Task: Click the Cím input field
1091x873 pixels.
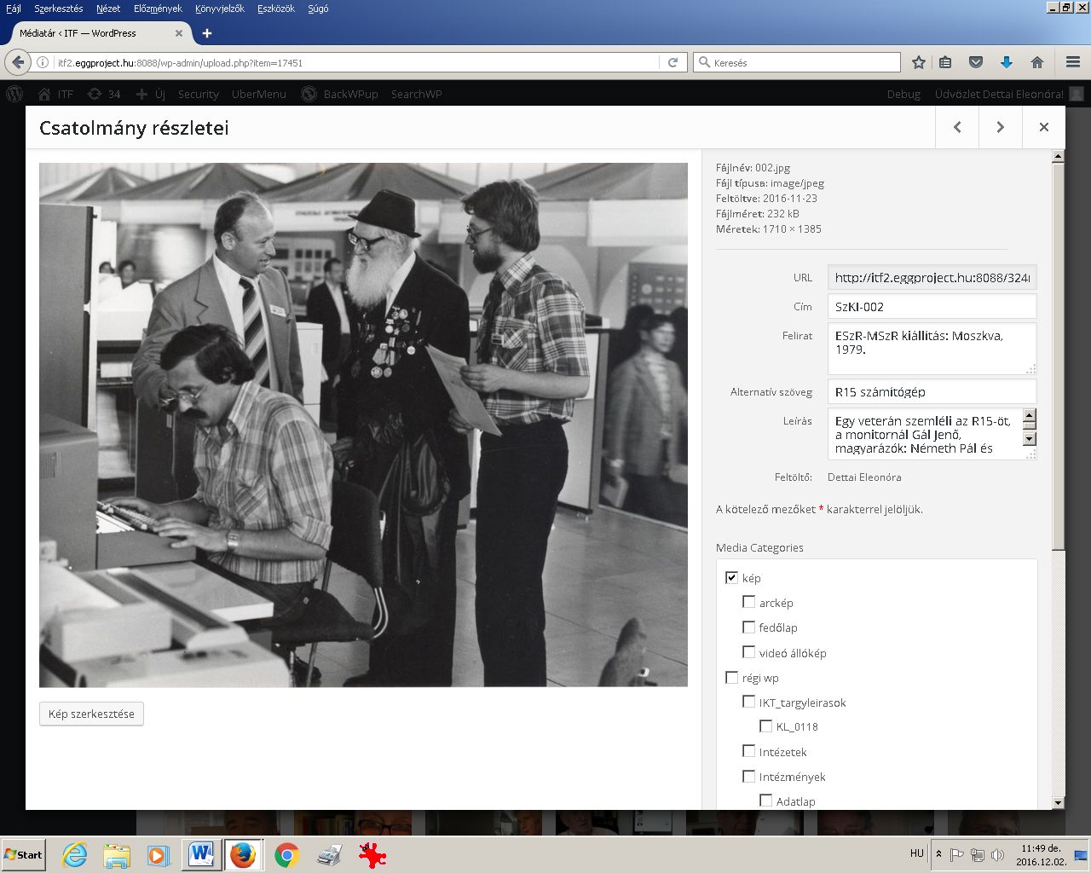Action: (x=931, y=307)
